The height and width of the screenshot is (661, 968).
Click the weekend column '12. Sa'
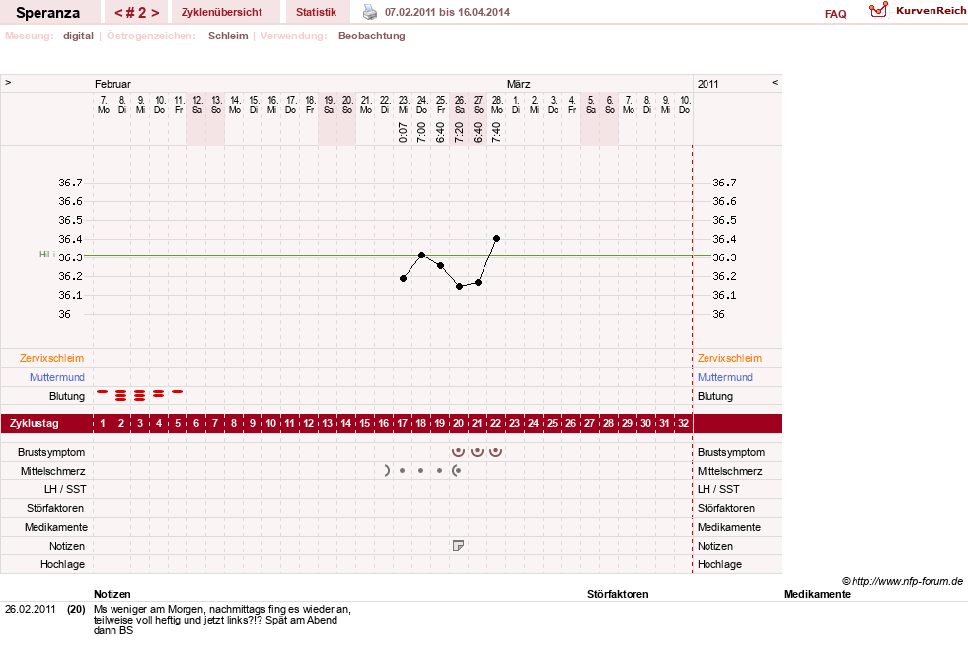197,105
